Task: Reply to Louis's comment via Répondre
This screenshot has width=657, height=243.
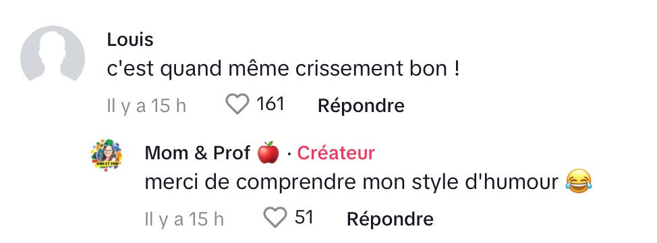Action: pyautogui.click(x=361, y=105)
